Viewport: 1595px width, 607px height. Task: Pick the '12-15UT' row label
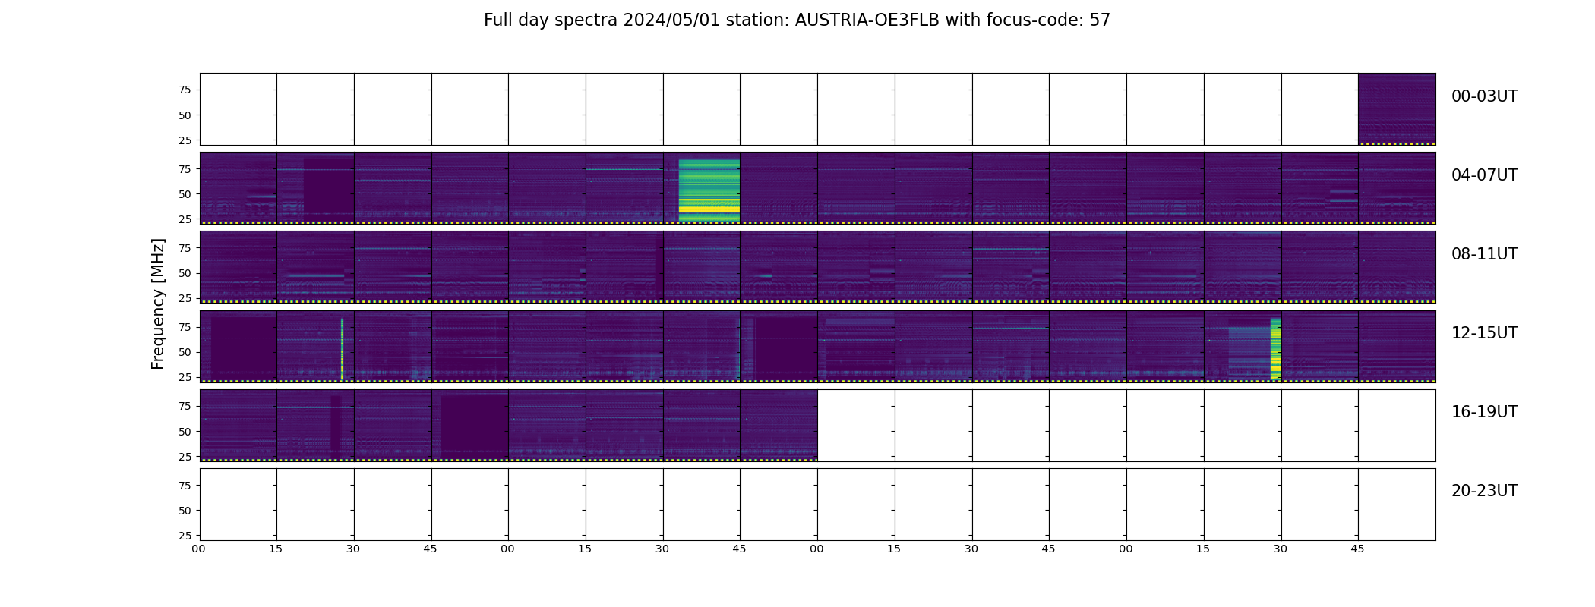pos(1484,333)
